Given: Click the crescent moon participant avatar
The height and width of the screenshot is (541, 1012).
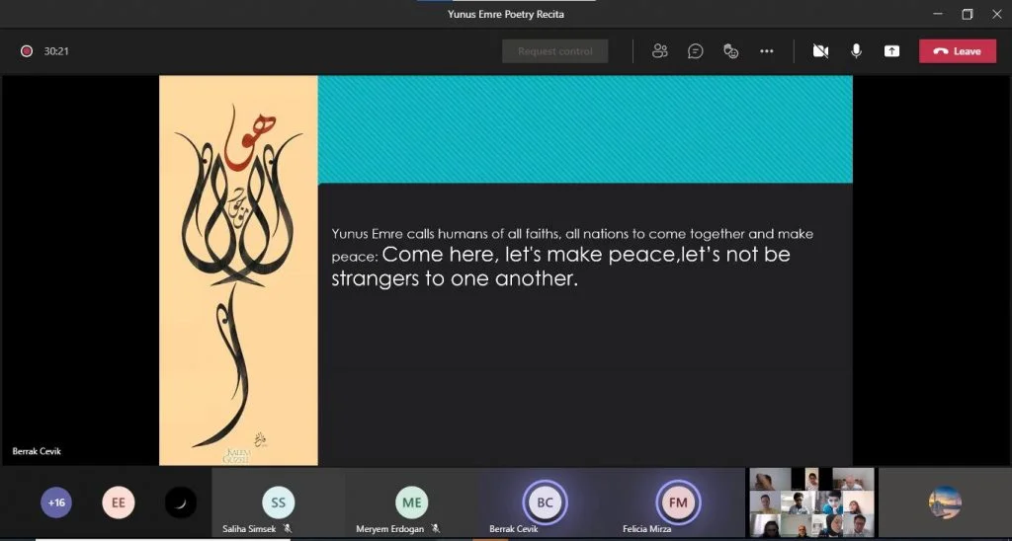Looking at the screenshot, I should point(180,502).
